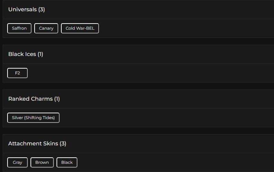Click the (3) count beside Universals
274x172 pixels.
[41, 10]
